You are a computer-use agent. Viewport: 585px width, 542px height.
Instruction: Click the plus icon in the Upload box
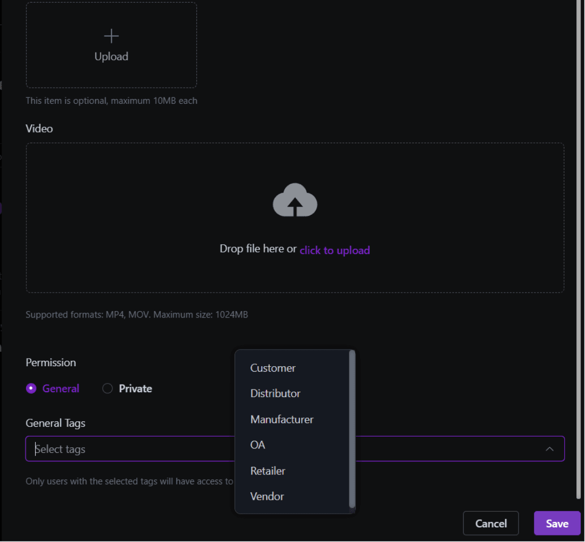pos(111,36)
